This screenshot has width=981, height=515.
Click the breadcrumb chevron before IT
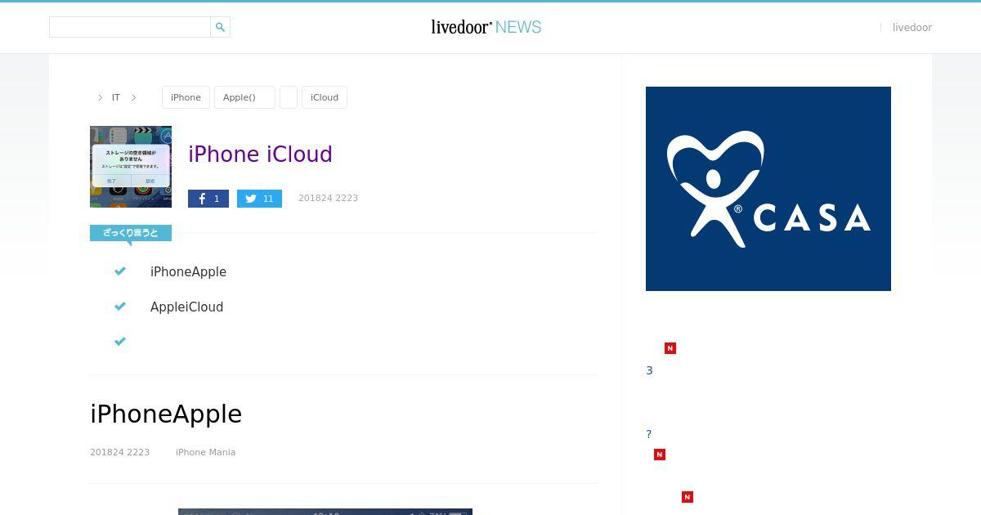click(x=101, y=97)
